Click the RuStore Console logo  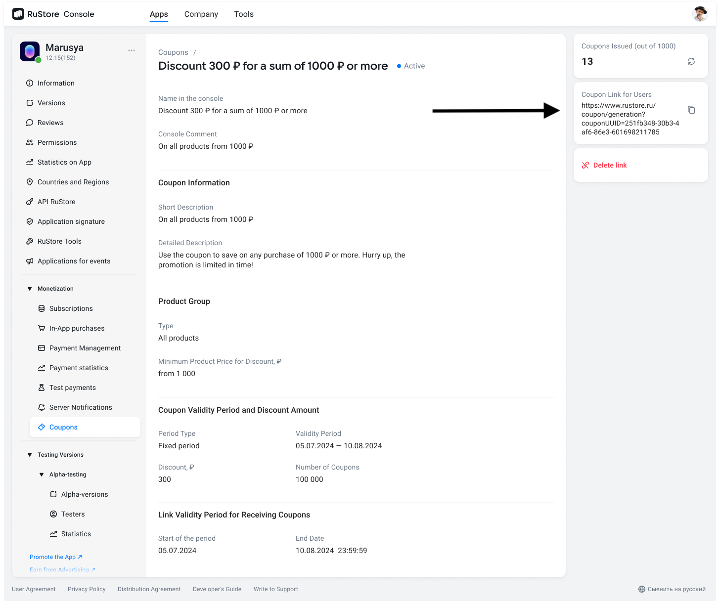pos(53,14)
